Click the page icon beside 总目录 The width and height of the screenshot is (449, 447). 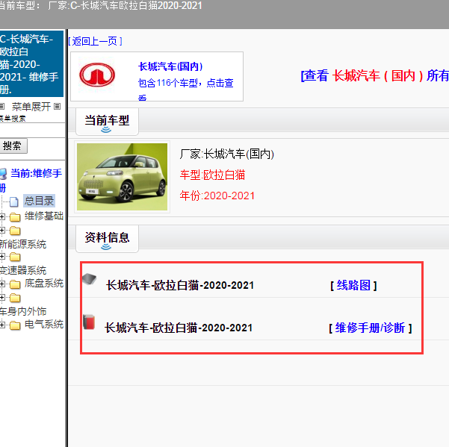(14, 201)
